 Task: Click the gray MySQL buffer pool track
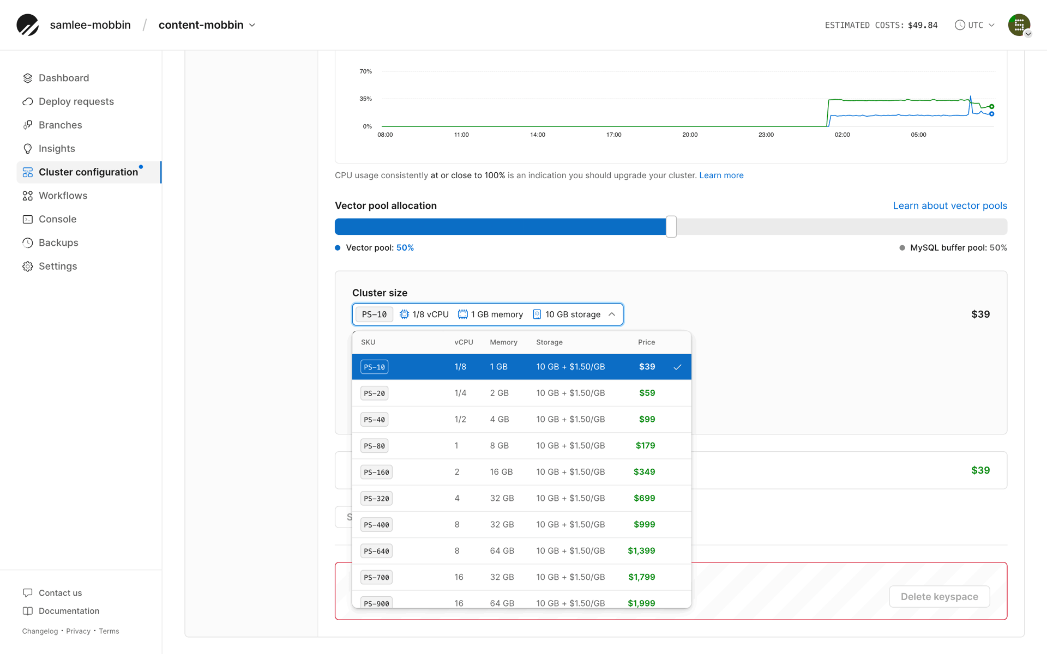tap(842, 227)
